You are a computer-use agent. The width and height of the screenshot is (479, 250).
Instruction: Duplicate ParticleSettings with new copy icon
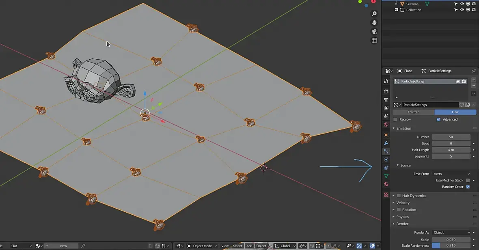pos(467,105)
